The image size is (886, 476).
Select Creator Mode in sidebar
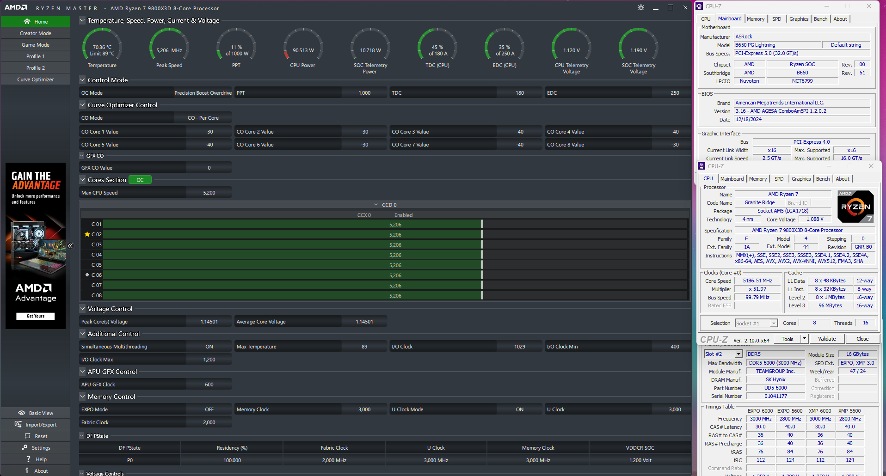tap(36, 33)
